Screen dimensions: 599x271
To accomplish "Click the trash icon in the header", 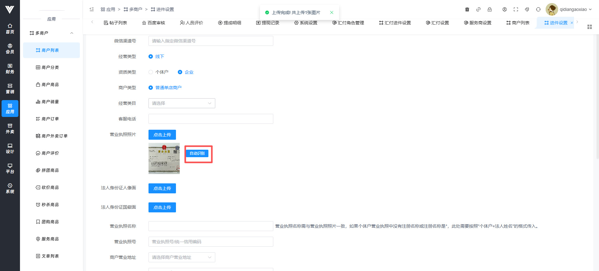I will click(467, 9).
